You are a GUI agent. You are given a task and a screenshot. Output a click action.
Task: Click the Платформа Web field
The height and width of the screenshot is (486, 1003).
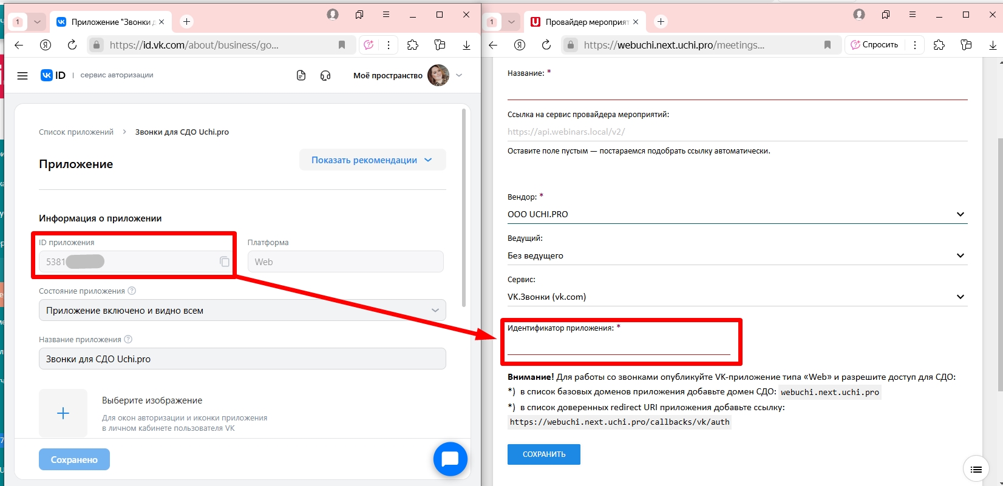(345, 262)
